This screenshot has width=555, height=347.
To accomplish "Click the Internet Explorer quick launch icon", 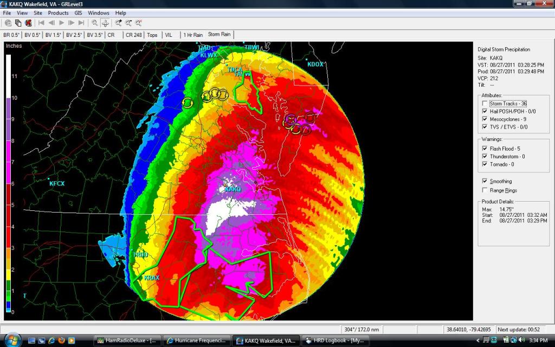I will point(51,340).
